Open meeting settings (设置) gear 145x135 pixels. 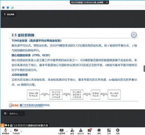(118, 131)
